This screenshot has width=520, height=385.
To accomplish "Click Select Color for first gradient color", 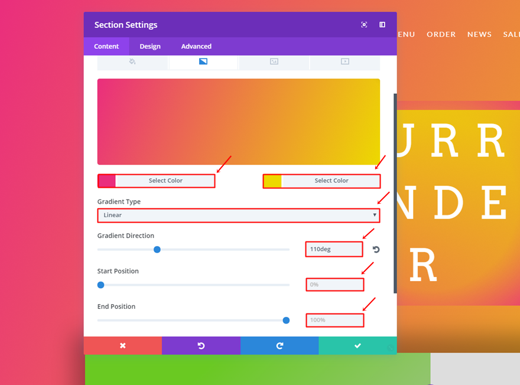I will coord(165,181).
